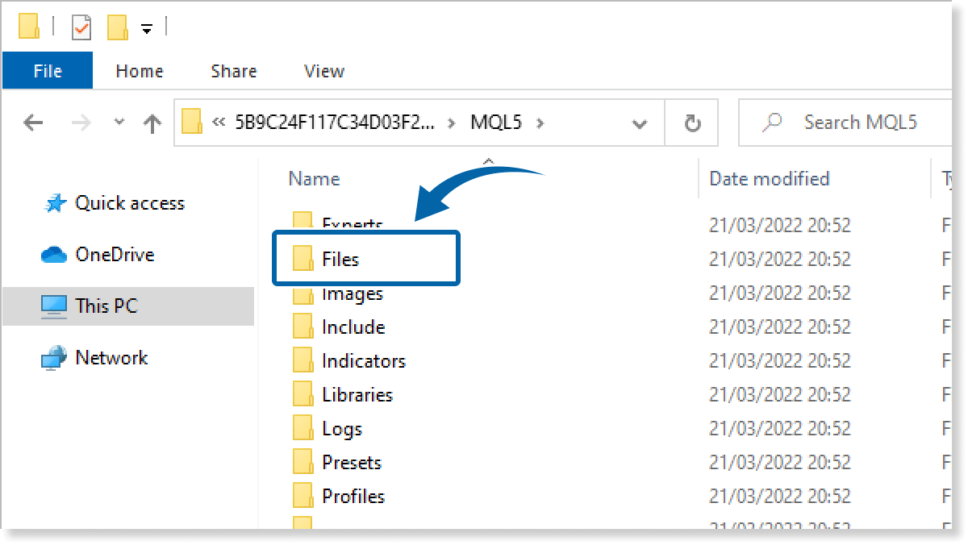The height and width of the screenshot is (545, 968).
Task: Switch to the Home ribbon tab
Action: pyautogui.click(x=139, y=71)
